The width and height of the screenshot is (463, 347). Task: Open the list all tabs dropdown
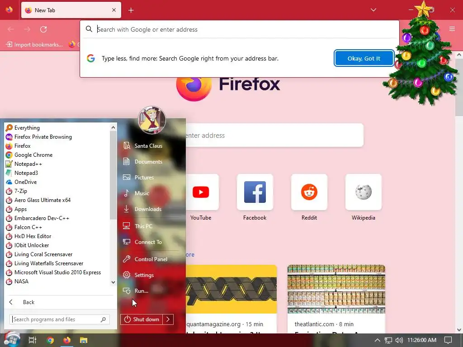pos(373,10)
